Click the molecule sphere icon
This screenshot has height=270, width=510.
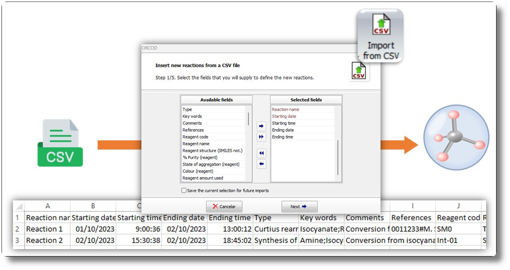coord(456,137)
